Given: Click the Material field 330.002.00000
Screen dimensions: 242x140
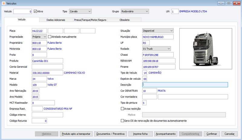Looking at the screenshot, I should coord(47,73).
